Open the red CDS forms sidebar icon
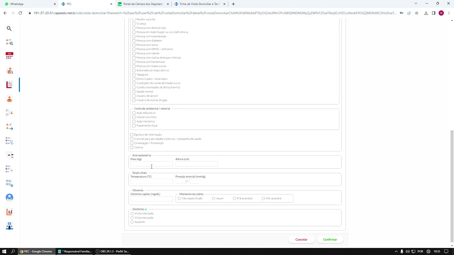This screenshot has height=255, width=454. point(9,85)
